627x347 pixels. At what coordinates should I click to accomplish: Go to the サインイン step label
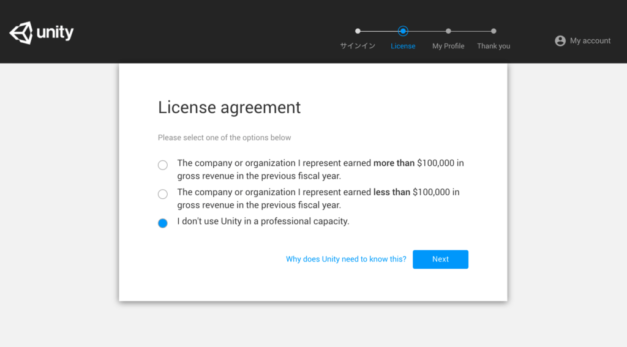point(358,46)
